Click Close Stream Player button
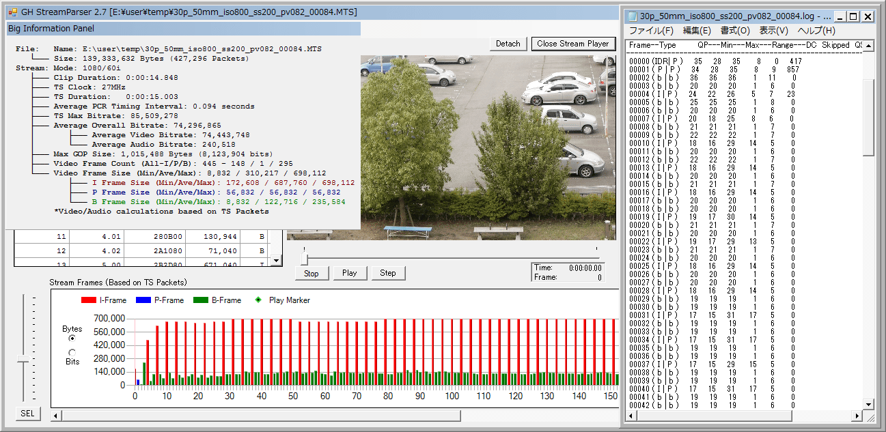 click(572, 44)
